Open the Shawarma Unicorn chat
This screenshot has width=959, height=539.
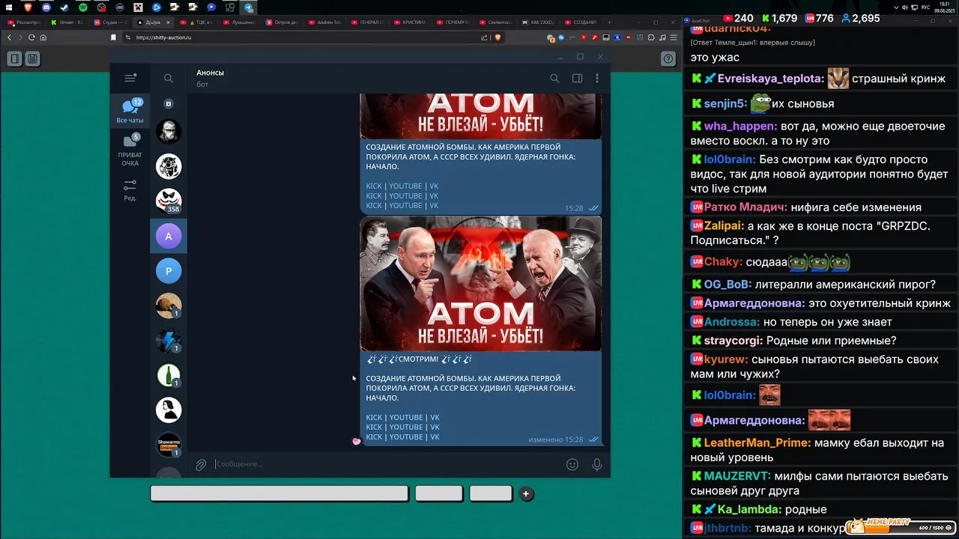pos(169,445)
